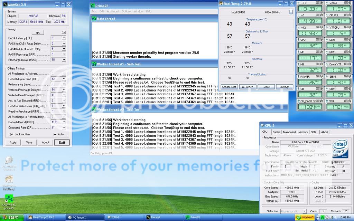354x221 pixels.
Task: Close the +3.3 voltage widget with its X icon
Action: click(321, 3)
